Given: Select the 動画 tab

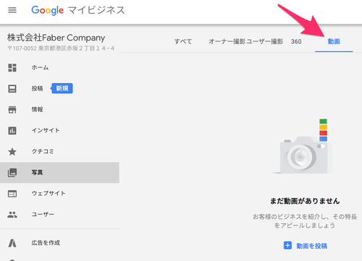Looking at the screenshot, I should 334,41.
